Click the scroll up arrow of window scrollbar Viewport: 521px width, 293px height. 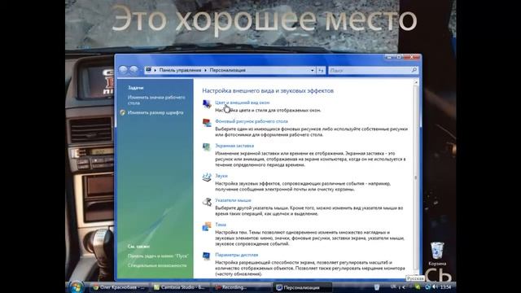416,82
